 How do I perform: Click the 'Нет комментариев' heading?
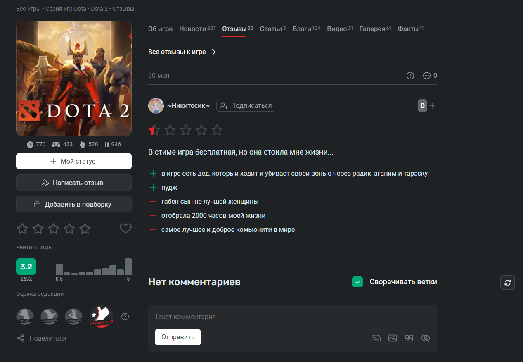tap(194, 282)
